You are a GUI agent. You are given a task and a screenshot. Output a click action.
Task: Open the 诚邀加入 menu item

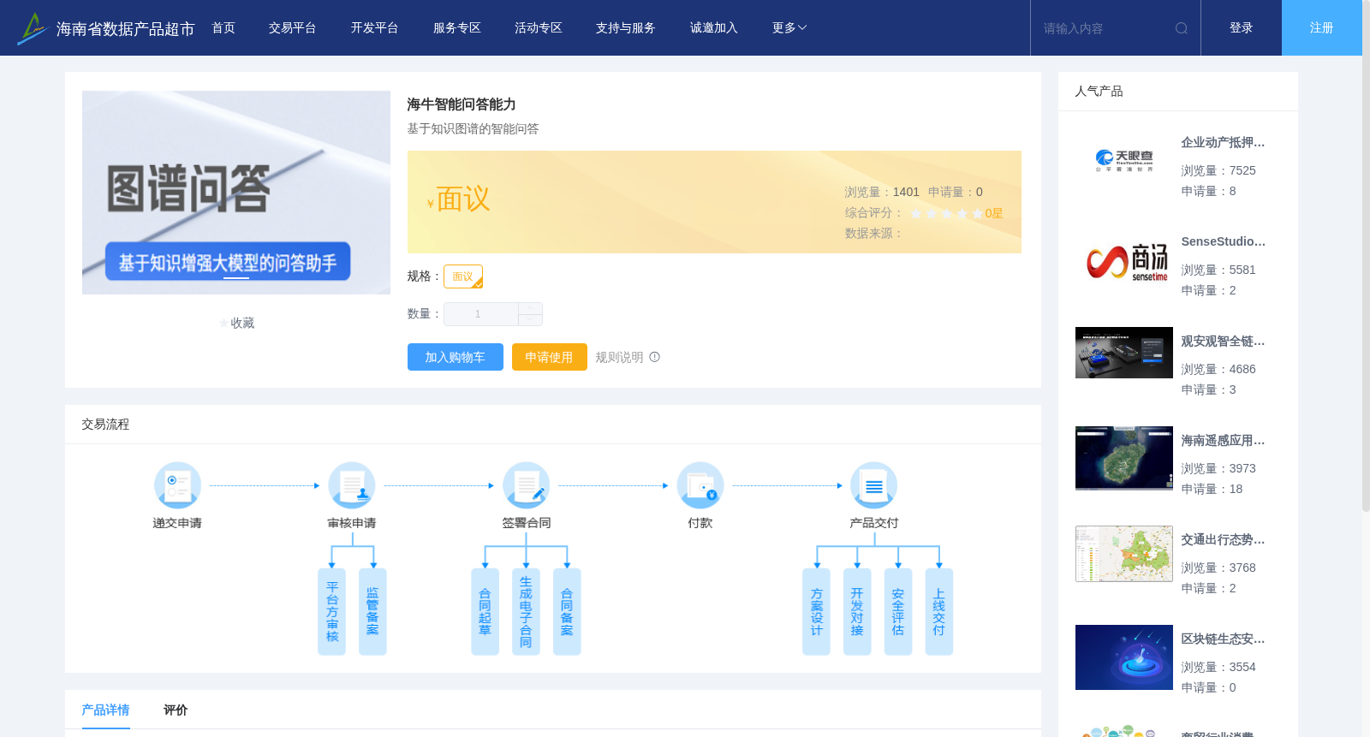(x=714, y=28)
